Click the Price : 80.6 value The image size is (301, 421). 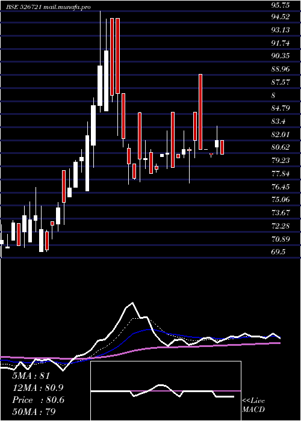[39, 400]
